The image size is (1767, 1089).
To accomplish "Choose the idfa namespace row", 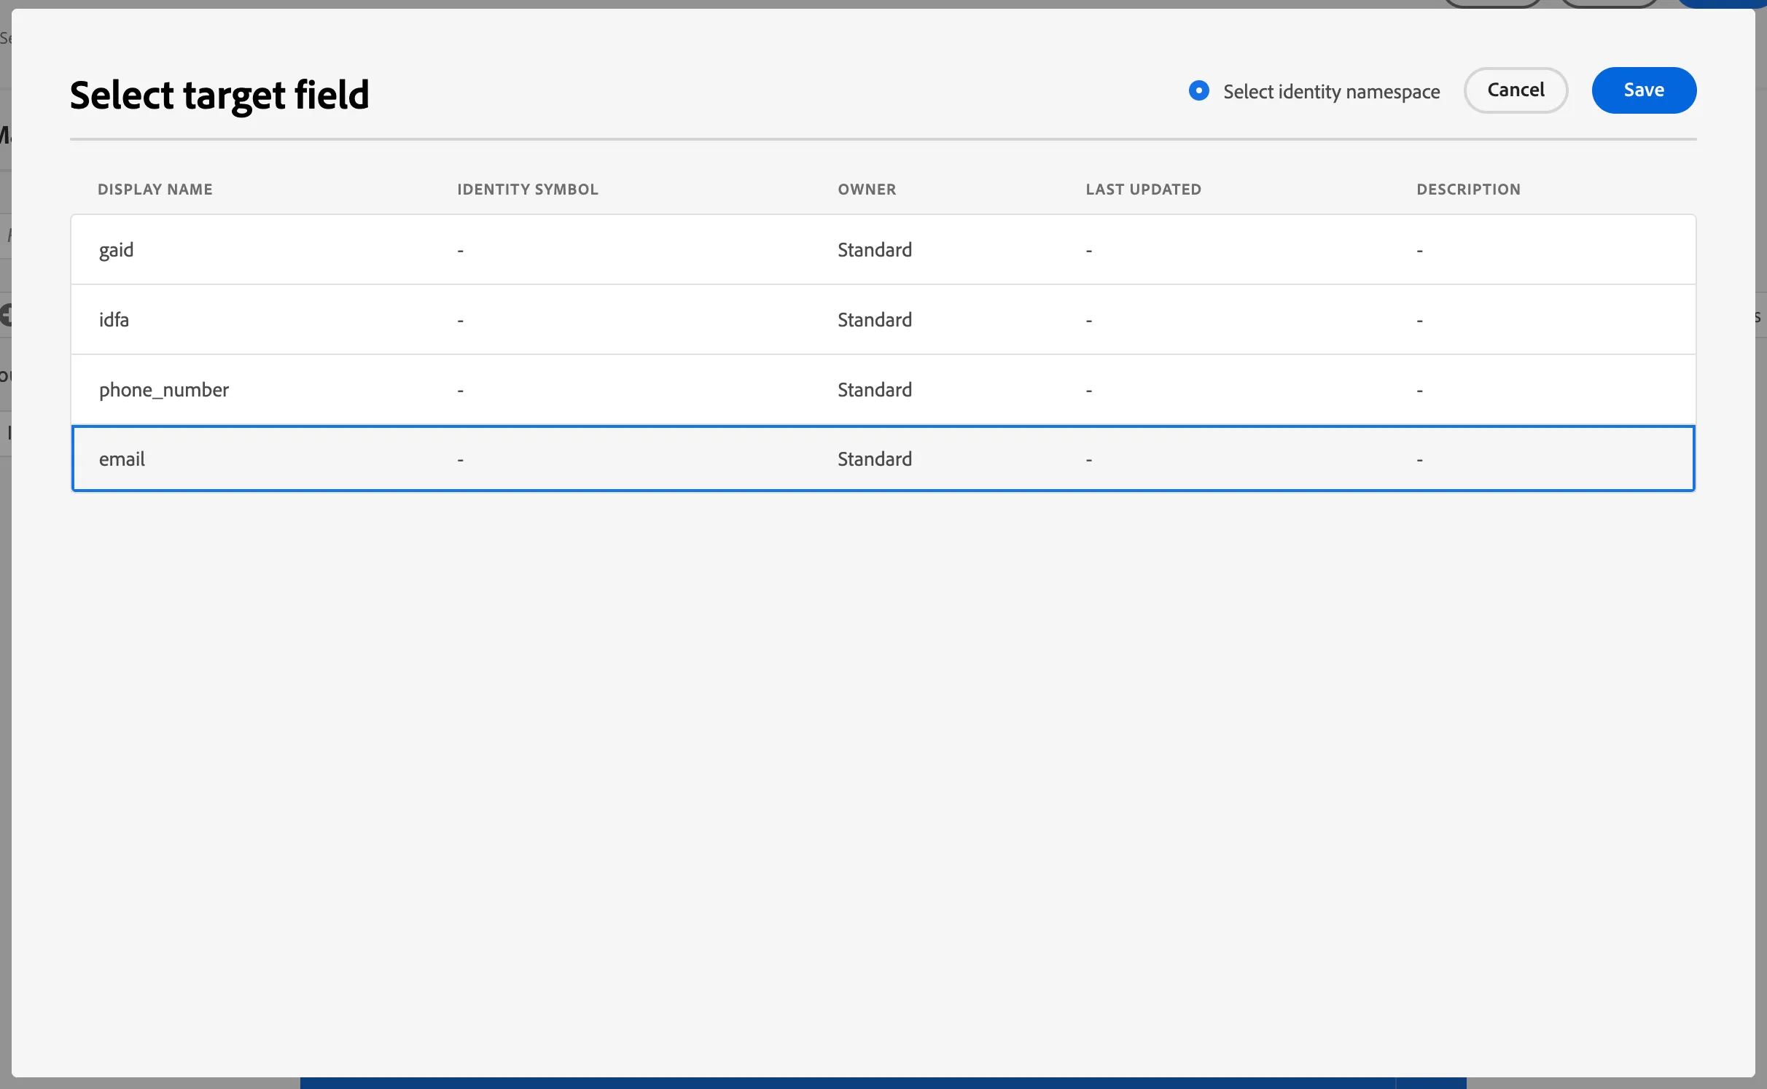I will 883,319.
